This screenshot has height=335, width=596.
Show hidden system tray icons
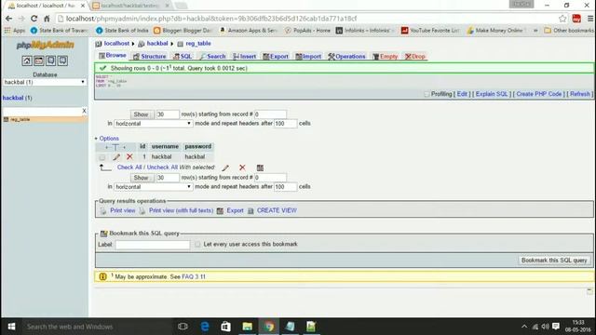pos(524,327)
